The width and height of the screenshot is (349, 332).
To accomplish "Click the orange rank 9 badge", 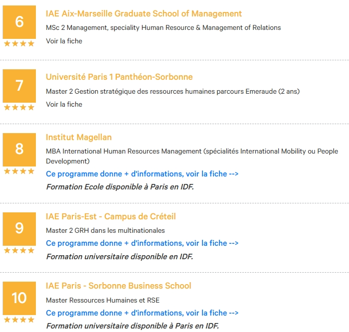I will click(19, 229).
